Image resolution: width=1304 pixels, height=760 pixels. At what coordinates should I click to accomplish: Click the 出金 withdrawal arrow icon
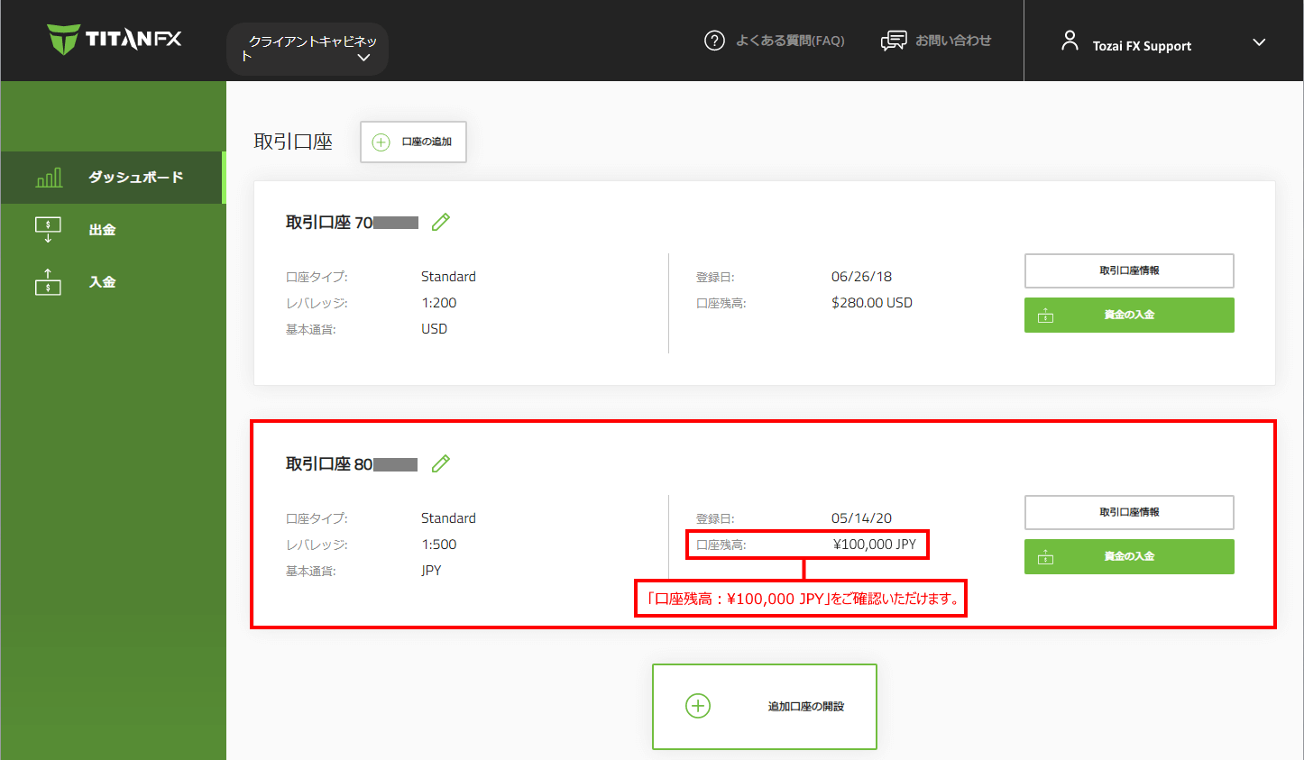point(48,229)
